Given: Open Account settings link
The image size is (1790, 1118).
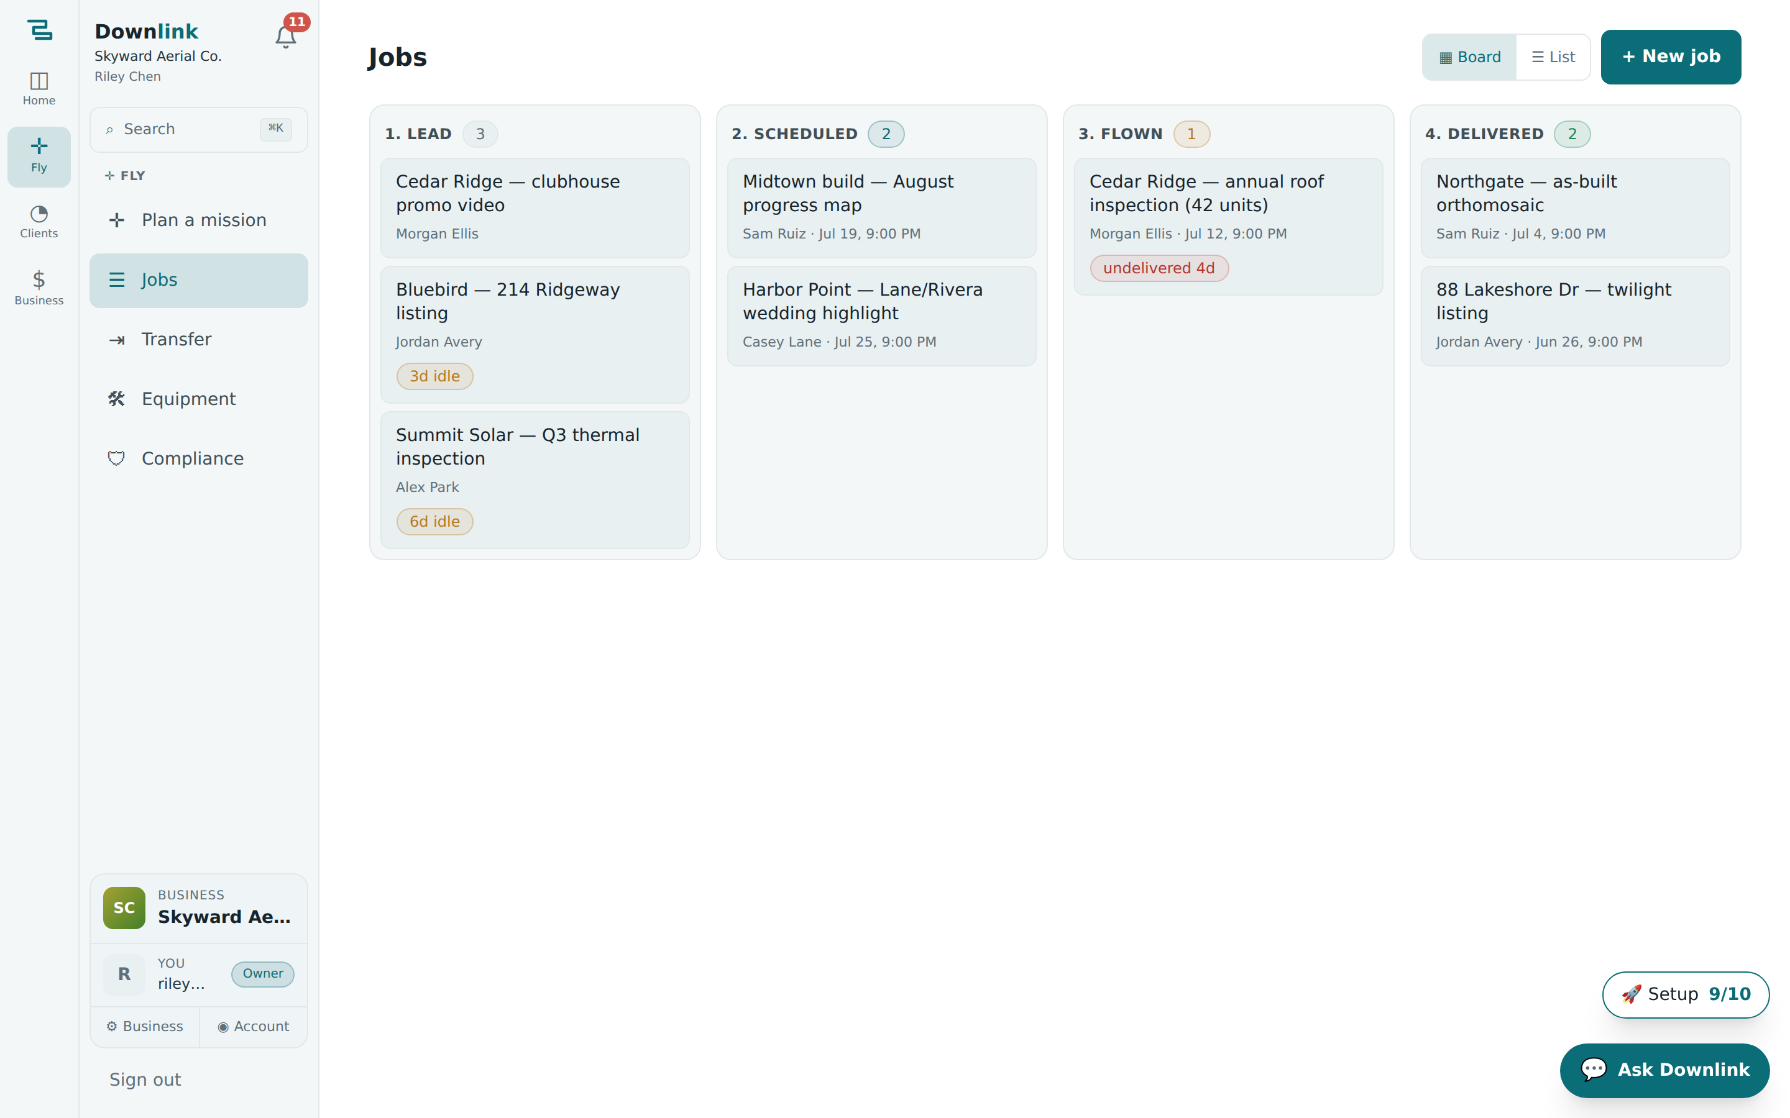Looking at the screenshot, I should (x=254, y=1026).
